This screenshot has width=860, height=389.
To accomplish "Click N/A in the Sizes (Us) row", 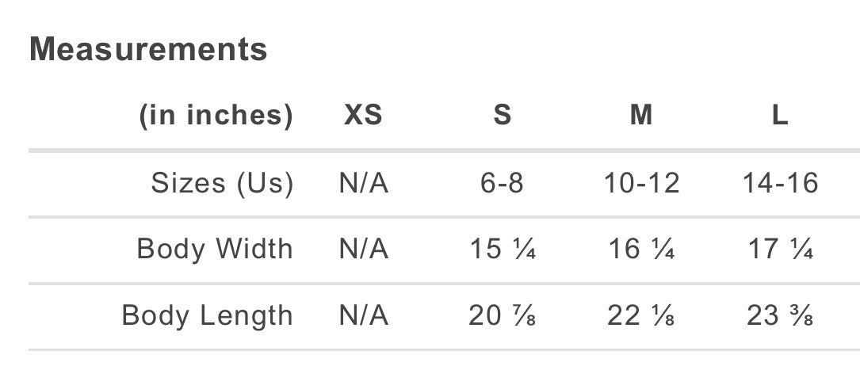I will pos(364,182).
